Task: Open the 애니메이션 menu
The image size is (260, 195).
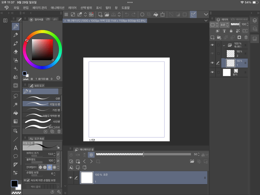Action: pyautogui.click(x=58, y=8)
